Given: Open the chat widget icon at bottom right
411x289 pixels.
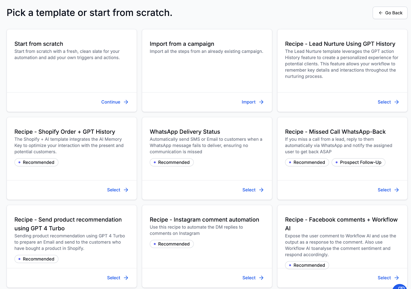Looking at the screenshot, I should [x=401, y=287].
